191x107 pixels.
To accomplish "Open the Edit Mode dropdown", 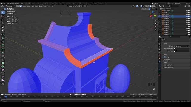I will tap(10, 6).
